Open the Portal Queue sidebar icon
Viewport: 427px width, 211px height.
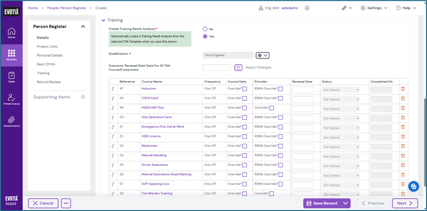click(11, 99)
